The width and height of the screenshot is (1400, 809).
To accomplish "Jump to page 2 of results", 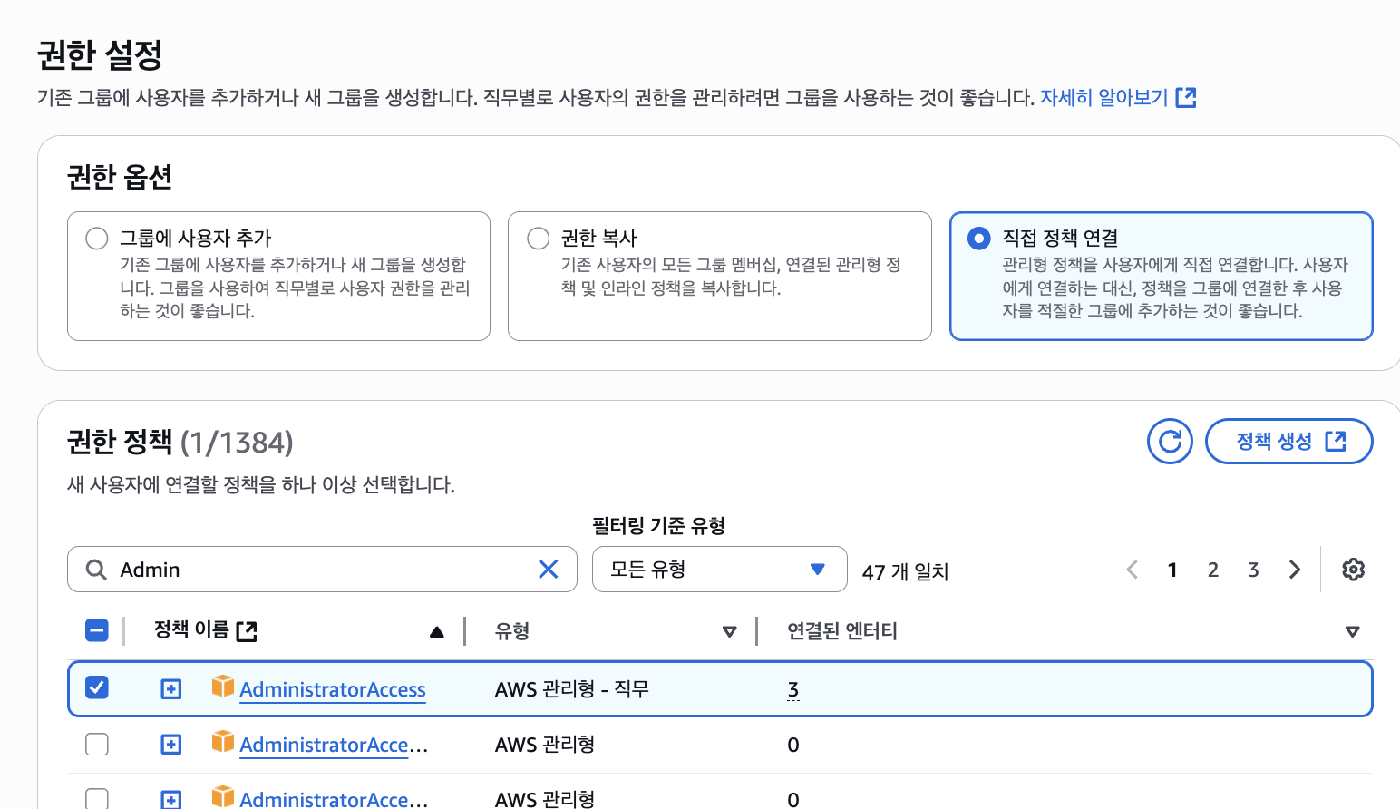I will click(1212, 570).
